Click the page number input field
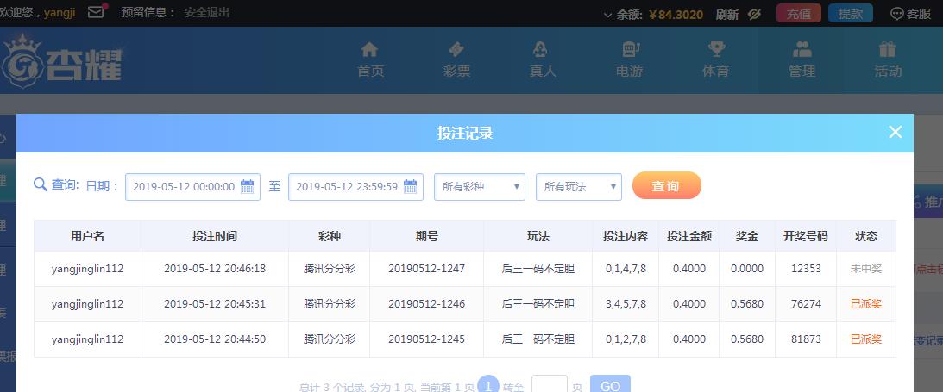The image size is (943, 392). (549, 385)
